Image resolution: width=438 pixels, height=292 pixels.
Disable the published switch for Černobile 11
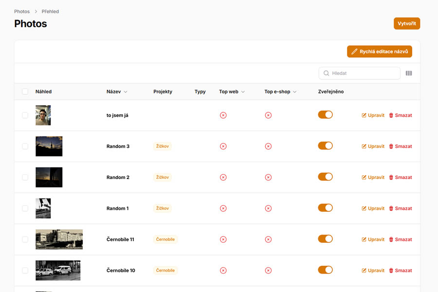click(x=325, y=239)
